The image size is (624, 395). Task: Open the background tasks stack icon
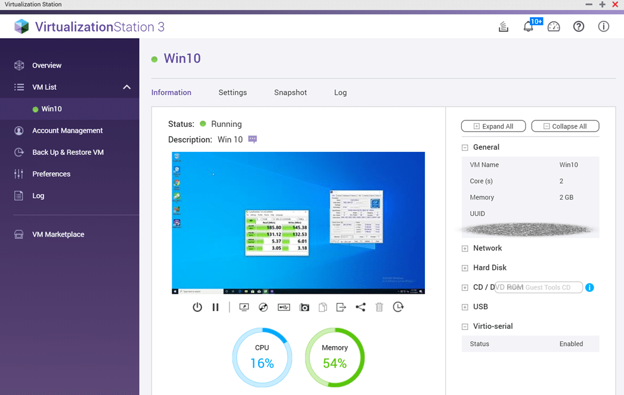[x=504, y=27]
